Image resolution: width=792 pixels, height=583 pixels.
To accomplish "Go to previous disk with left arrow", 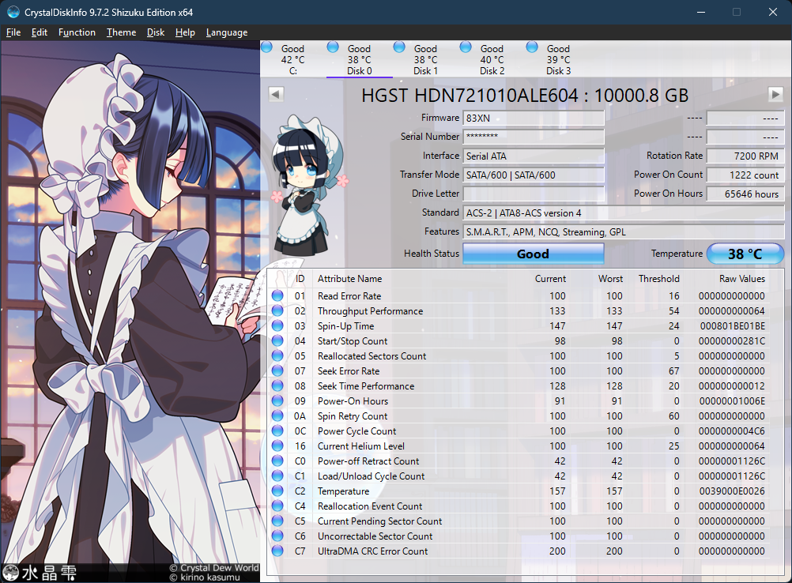I will point(276,94).
